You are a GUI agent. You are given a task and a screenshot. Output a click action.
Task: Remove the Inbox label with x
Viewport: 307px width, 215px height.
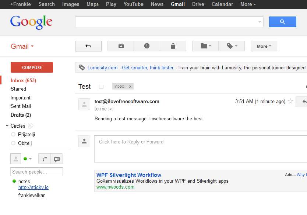point(130,87)
